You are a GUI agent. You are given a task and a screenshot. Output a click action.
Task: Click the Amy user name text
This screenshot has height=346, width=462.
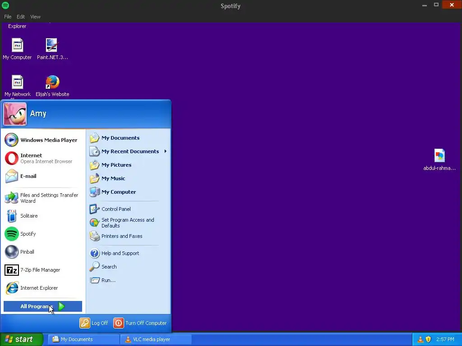pyautogui.click(x=38, y=114)
